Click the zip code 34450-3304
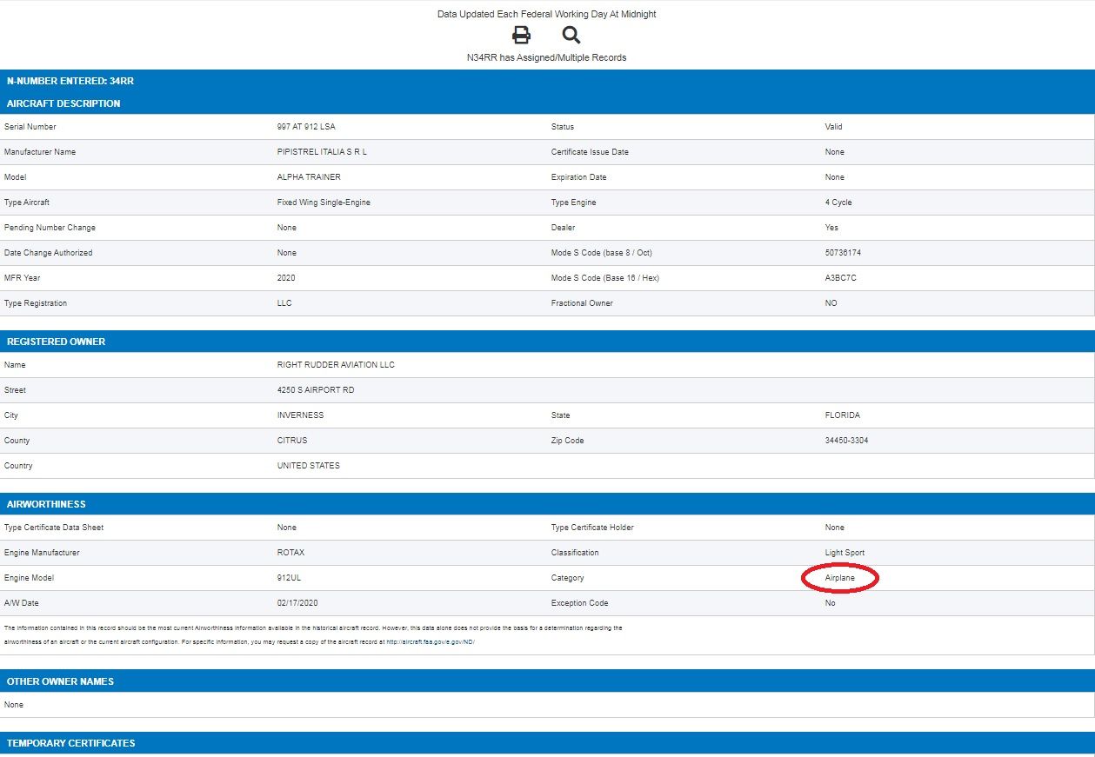Image resolution: width=1095 pixels, height=757 pixels. point(846,441)
